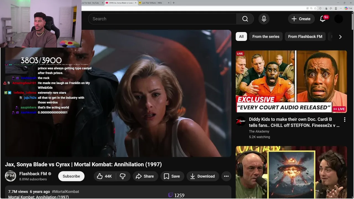Open the browser Chat sidebar button
Screen dimensions: 354x199
coord(348,8)
